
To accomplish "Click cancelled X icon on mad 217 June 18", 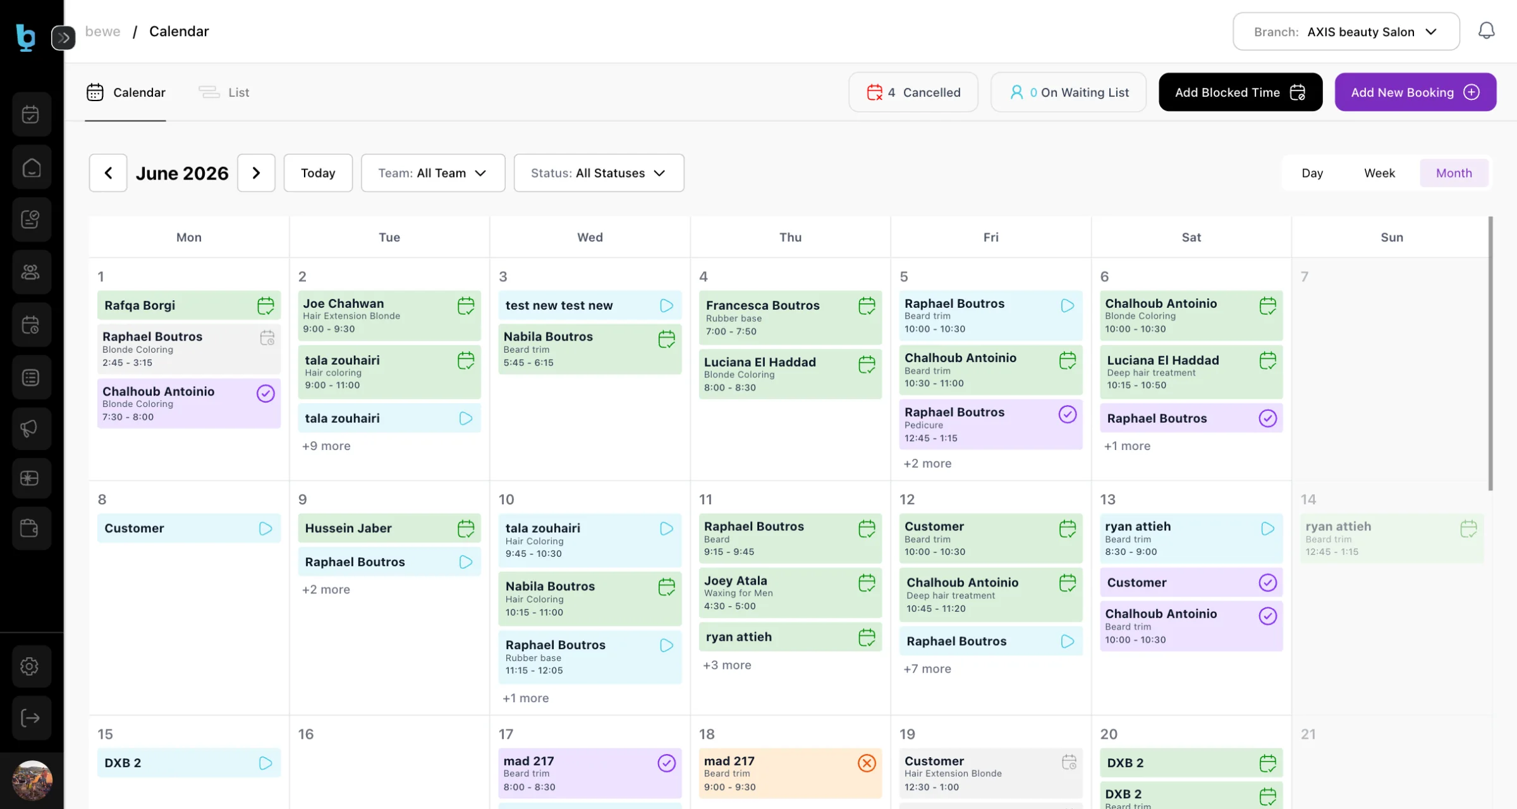I will coord(867,763).
